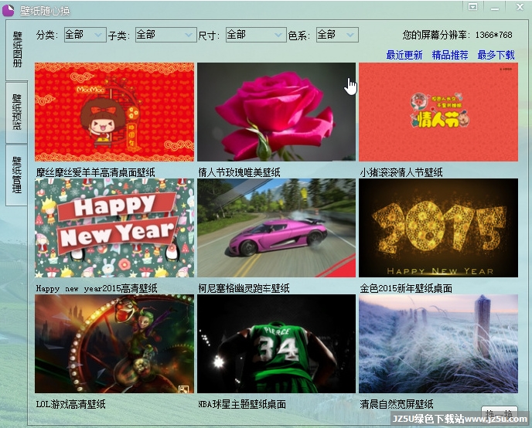This screenshot has height=428, width=532.
Task: Click the caption 情人节玫瑰唯美壁纸
Action: pyautogui.click(x=239, y=172)
